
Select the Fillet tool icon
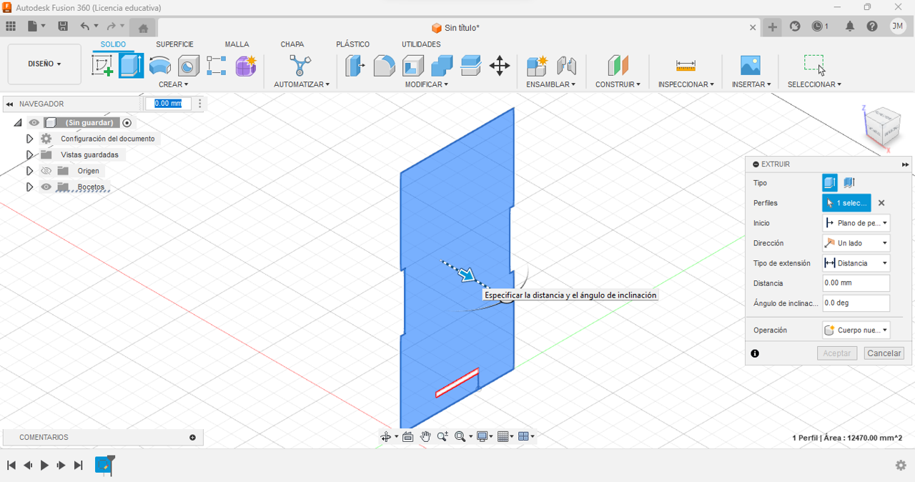[x=384, y=66]
